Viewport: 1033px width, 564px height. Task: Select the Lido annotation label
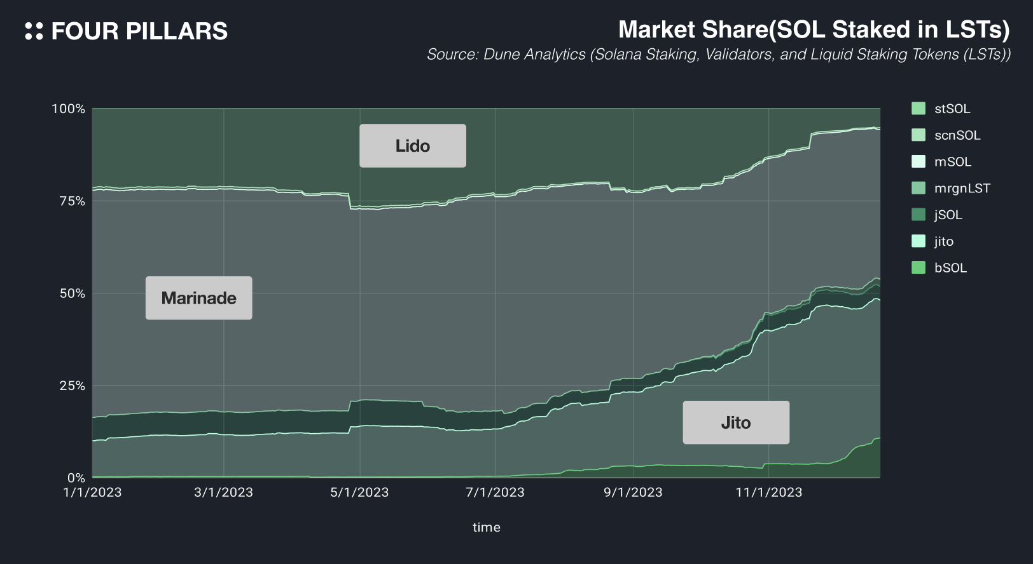point(412,146)
